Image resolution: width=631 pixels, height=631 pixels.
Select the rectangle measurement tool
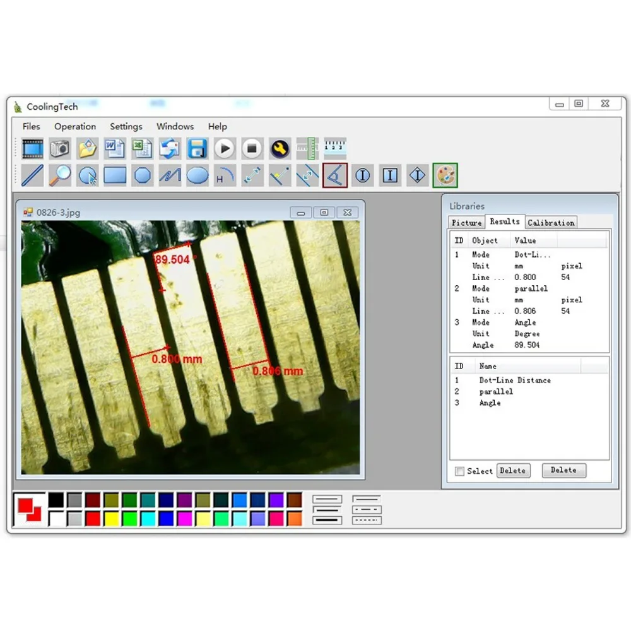[115, 175]
